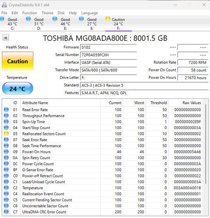Click the Firmware value field
Screen dimensions: 210x218
(109, 47)
